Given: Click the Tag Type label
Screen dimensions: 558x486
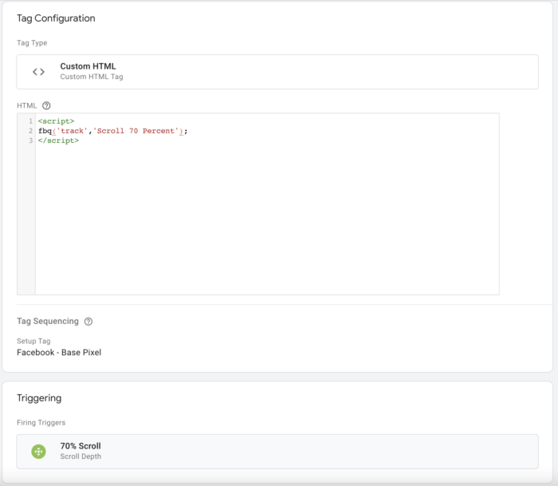Looking at the screenshot, I should (32, 43).
